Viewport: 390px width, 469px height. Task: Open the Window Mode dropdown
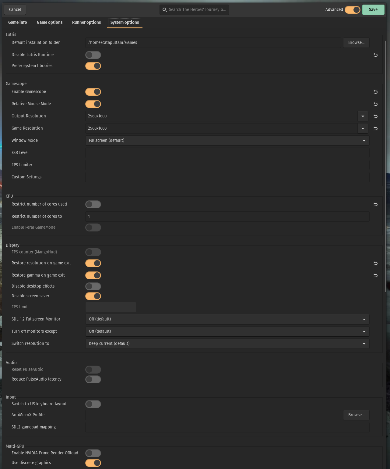coord(227,141)
